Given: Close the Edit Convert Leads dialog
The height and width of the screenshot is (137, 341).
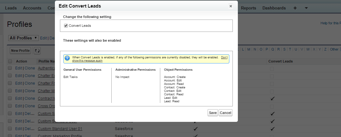Looking at the screenshot, I should (x=231, y=6).
